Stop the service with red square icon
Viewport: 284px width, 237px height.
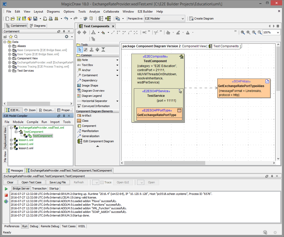coord(6,195)
